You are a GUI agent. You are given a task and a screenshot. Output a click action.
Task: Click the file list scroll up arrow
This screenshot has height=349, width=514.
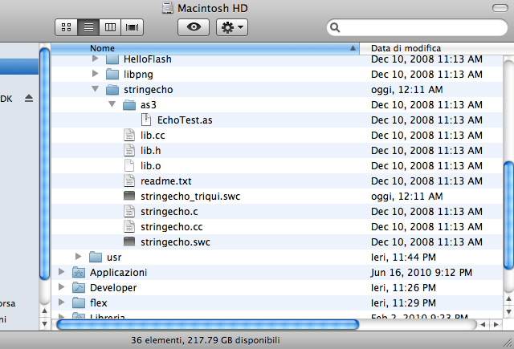(508, 298)
